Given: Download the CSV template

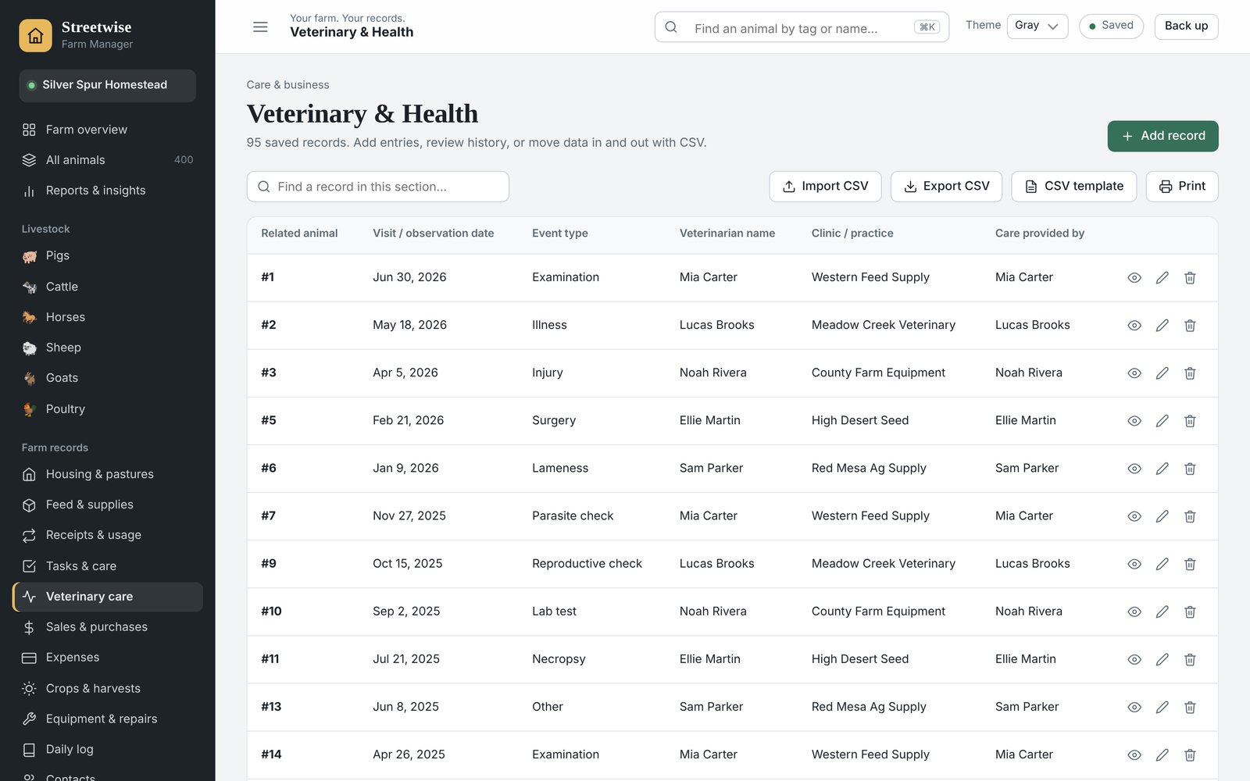Looking at the screenshot, I should (x=1073, y=187).
